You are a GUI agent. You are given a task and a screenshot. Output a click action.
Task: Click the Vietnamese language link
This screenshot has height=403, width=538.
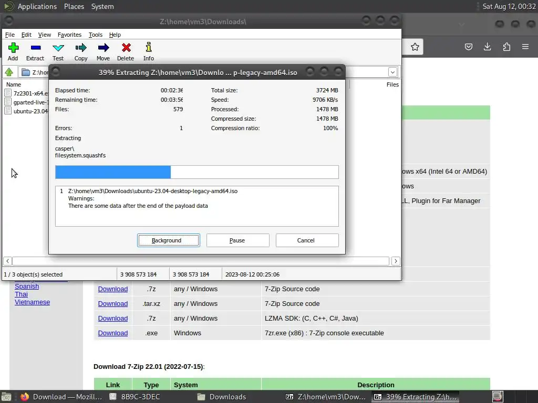pyautogui.click(x=32, y=302)
